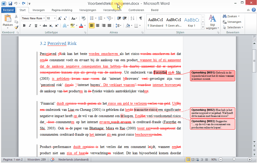Image resolution: width=257 pixels, height=163 pixels.
Task: Show paragraph marks with the pilcrow icon
Action: point(141,18)
